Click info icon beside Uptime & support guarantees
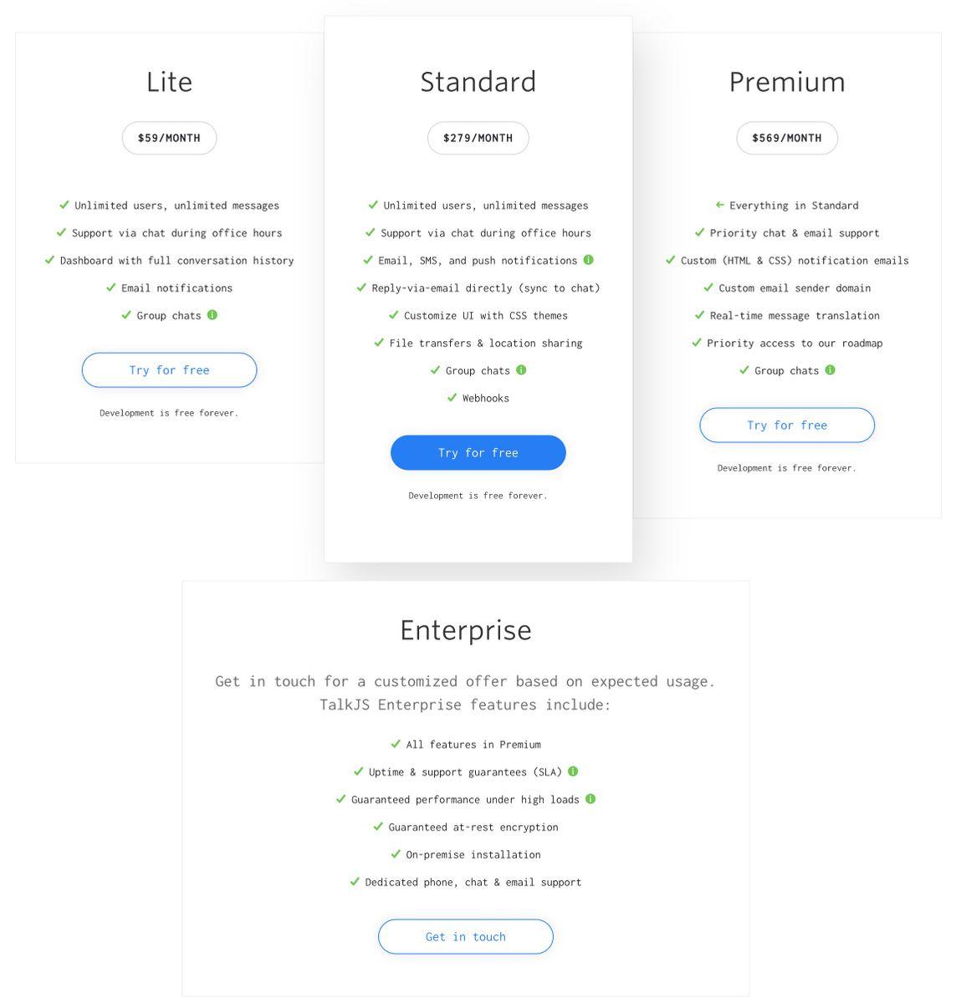This screenshot has height=1003, width=961. point(573,771)
